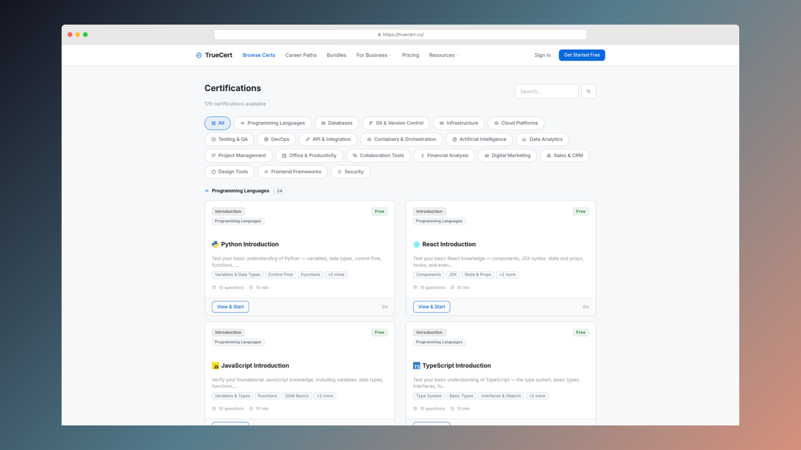Show +2 more tags on Python card
Viewport: 801px width, 450px height.
click(336, 275)
